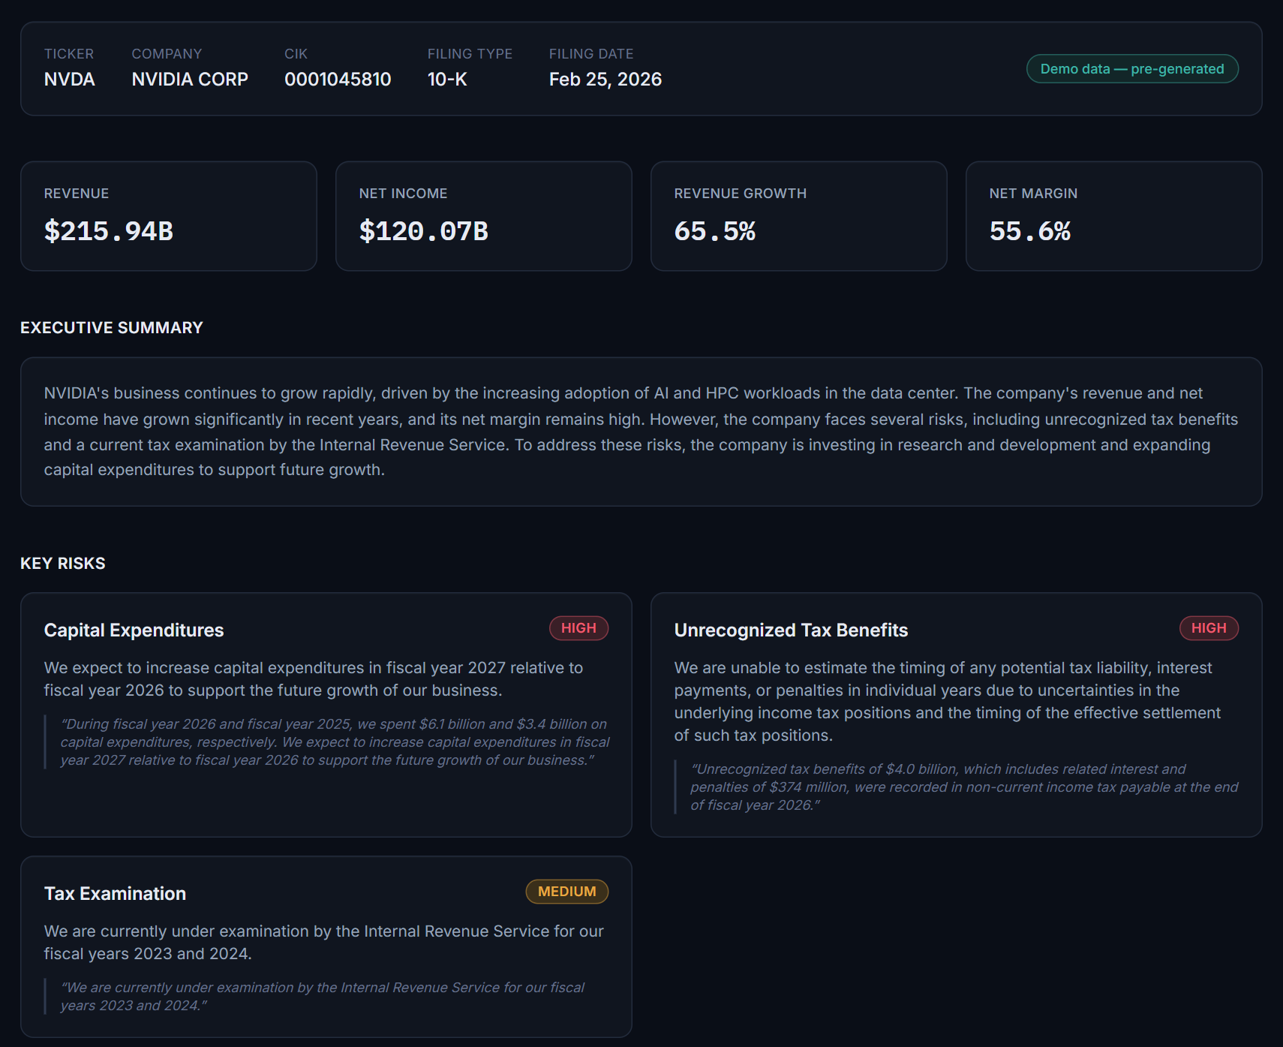The height and width of the screenshot is (1047, 1283).
Task: Click the TICKER field label
Action: point(69,54)
